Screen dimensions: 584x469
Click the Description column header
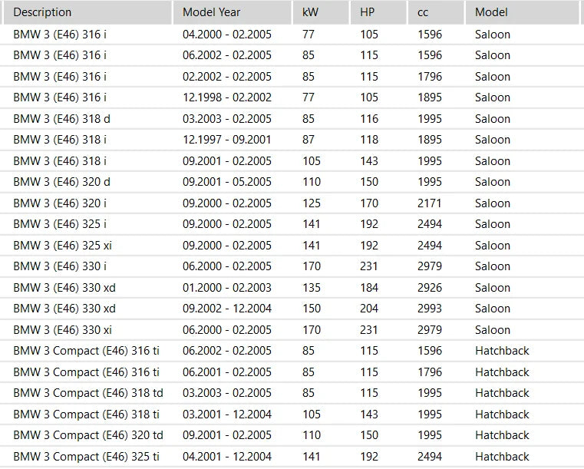pyautogui.click(x=43, y=12)
